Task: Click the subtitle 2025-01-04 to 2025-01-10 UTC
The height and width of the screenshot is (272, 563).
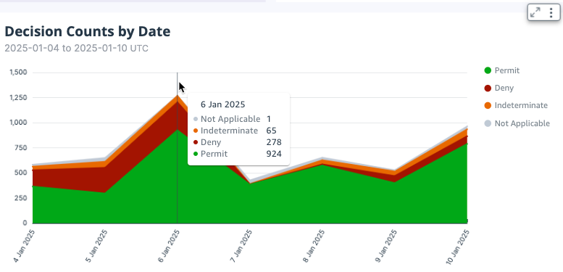Action: pos(77,48)
